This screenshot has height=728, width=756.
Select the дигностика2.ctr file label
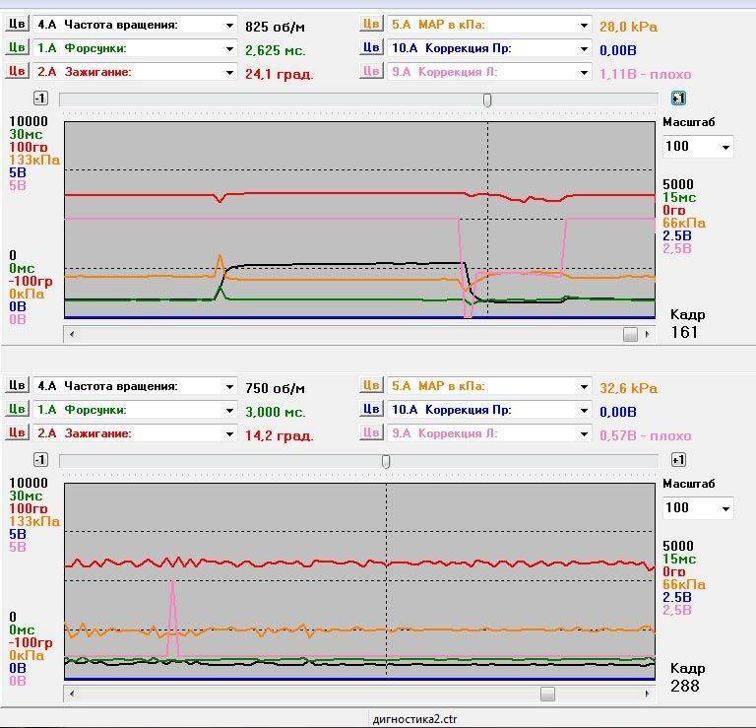click(x=414, y=719)
